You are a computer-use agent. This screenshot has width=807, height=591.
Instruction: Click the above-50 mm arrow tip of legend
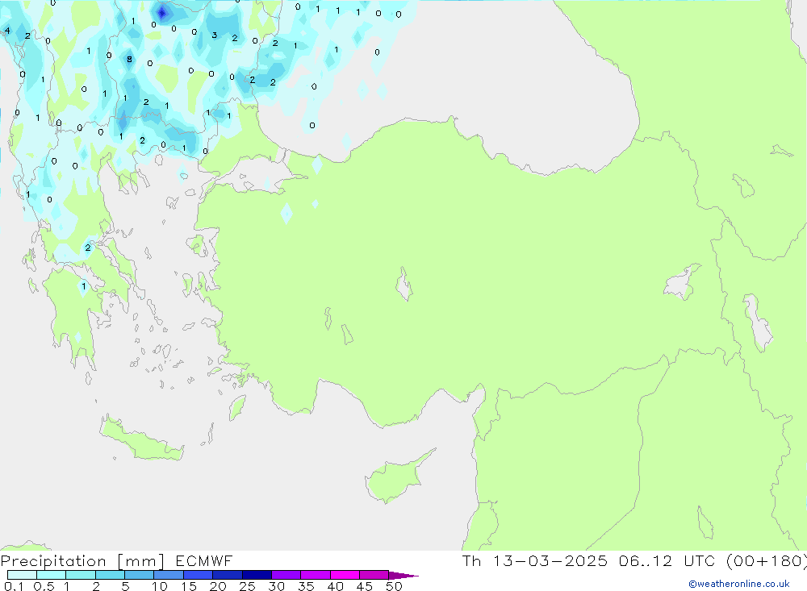(x=403, y=576)
